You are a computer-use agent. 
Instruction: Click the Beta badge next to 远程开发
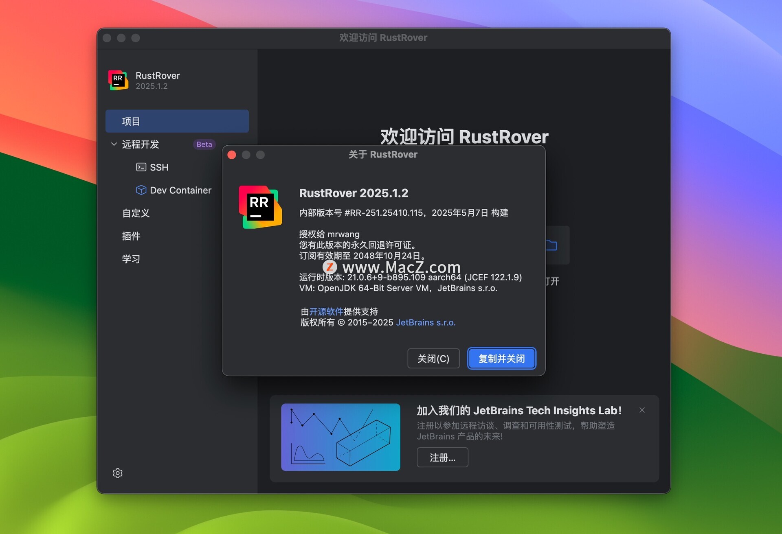click(x=204, y=144)
